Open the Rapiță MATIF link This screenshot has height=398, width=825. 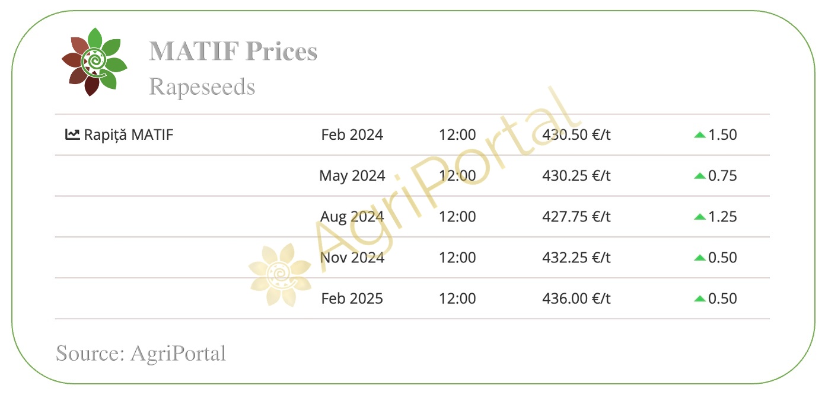pyautogui.click(x=129, y=134)
